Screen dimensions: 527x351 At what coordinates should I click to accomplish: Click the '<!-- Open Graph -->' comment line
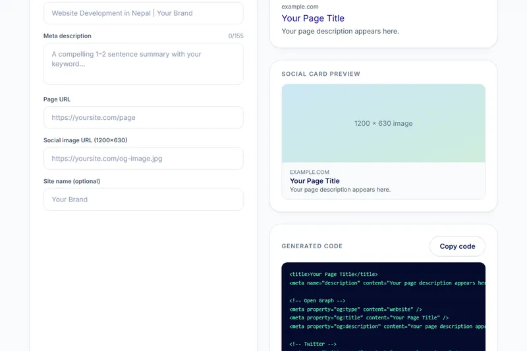pos(318,300)
